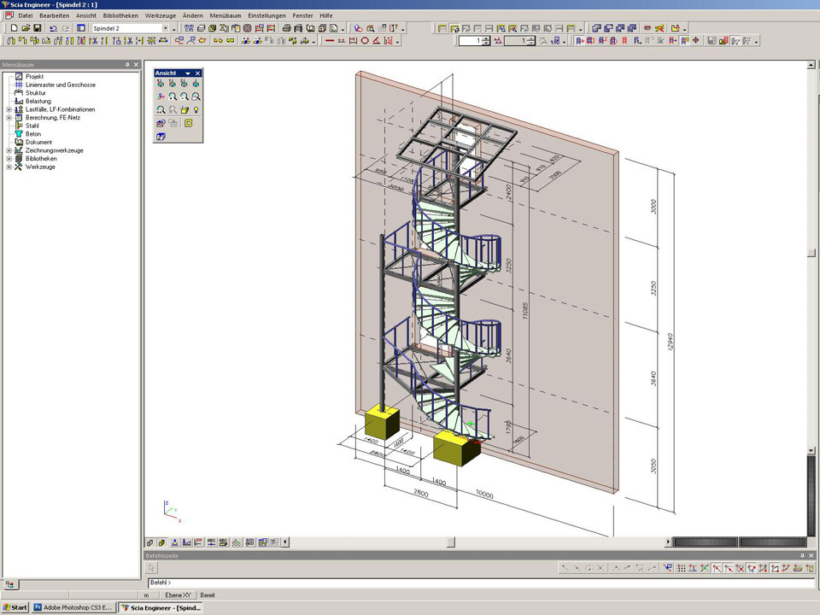Pin the Menübaum panel with pushpin toggle
Screen dimensions: 820x615
click(x=127, y=64)
